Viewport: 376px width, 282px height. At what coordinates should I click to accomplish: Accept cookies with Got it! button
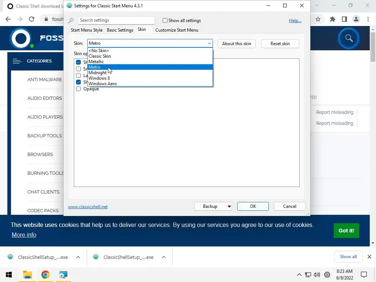346,231
